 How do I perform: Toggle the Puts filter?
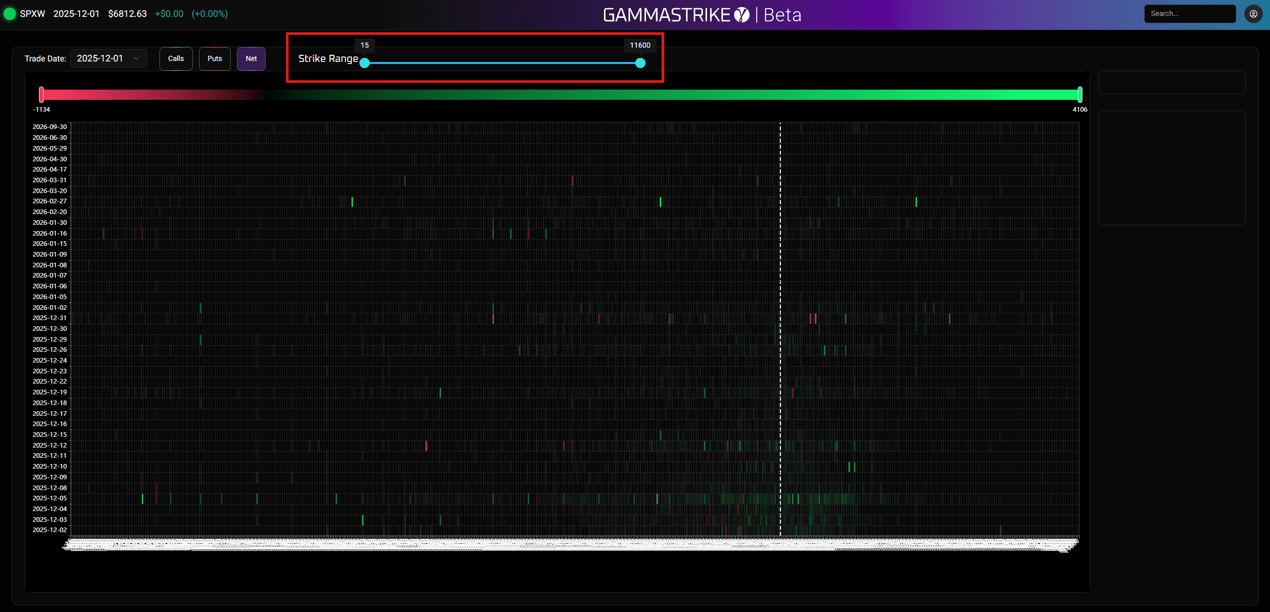[214, 58]
